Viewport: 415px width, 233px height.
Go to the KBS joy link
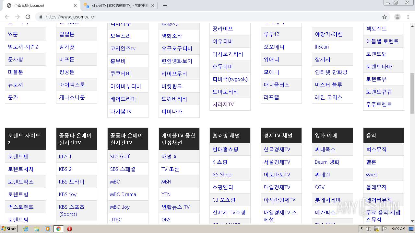click(x=68, y=194)
